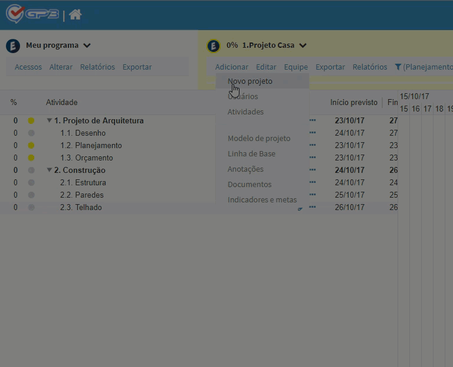The image size is (453, 367).
Task: Click the filter funnel icon
Action: point(398,67)
